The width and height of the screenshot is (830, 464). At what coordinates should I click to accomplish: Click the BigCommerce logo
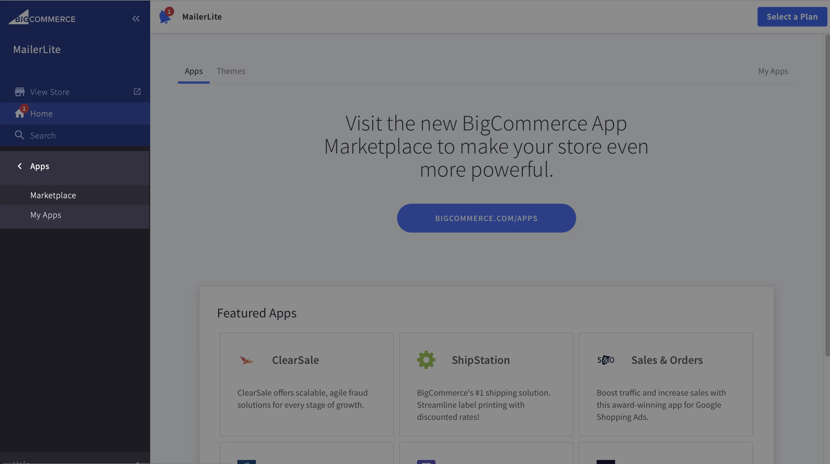[x=42, y=18]
